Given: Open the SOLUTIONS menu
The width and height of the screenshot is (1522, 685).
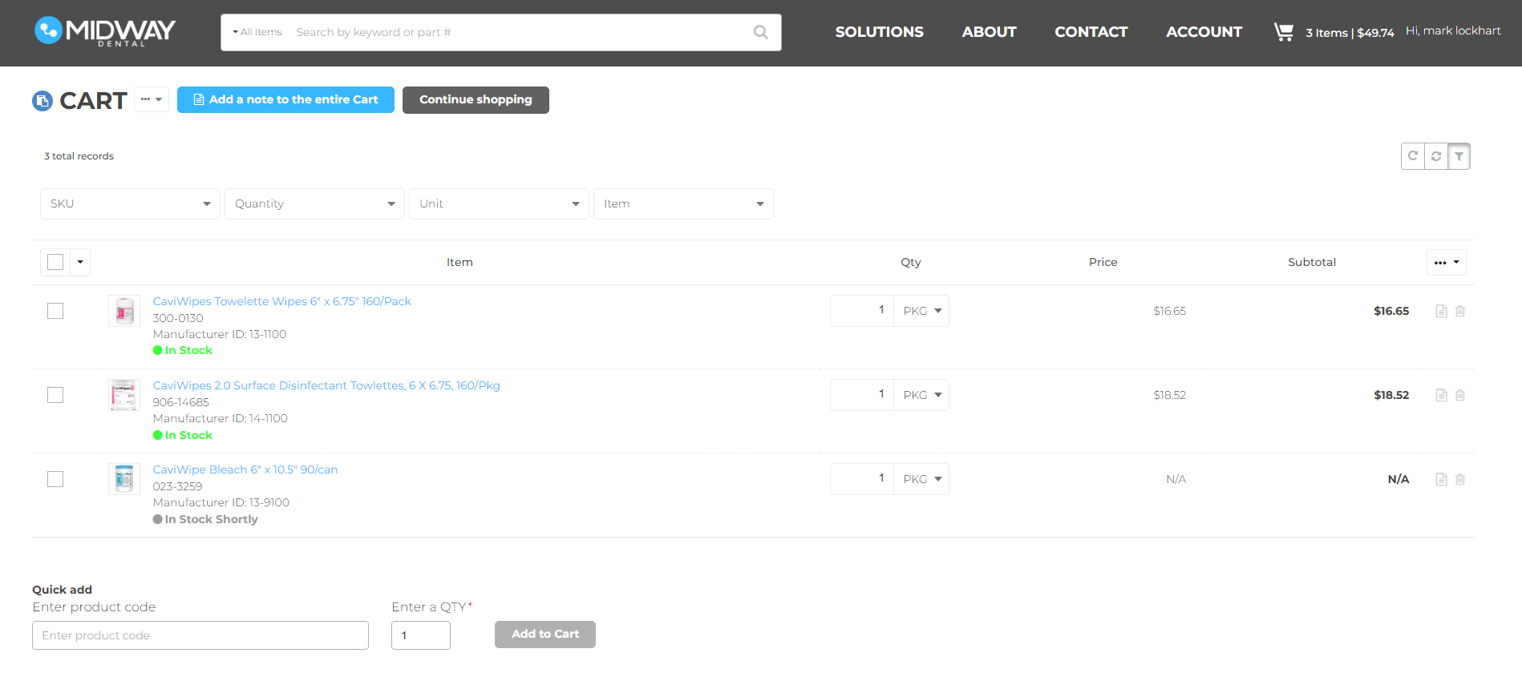Looking at the screenshot, I should click(879, 32).
